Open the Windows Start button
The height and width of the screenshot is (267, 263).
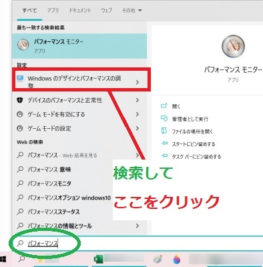tap(3, 260)
